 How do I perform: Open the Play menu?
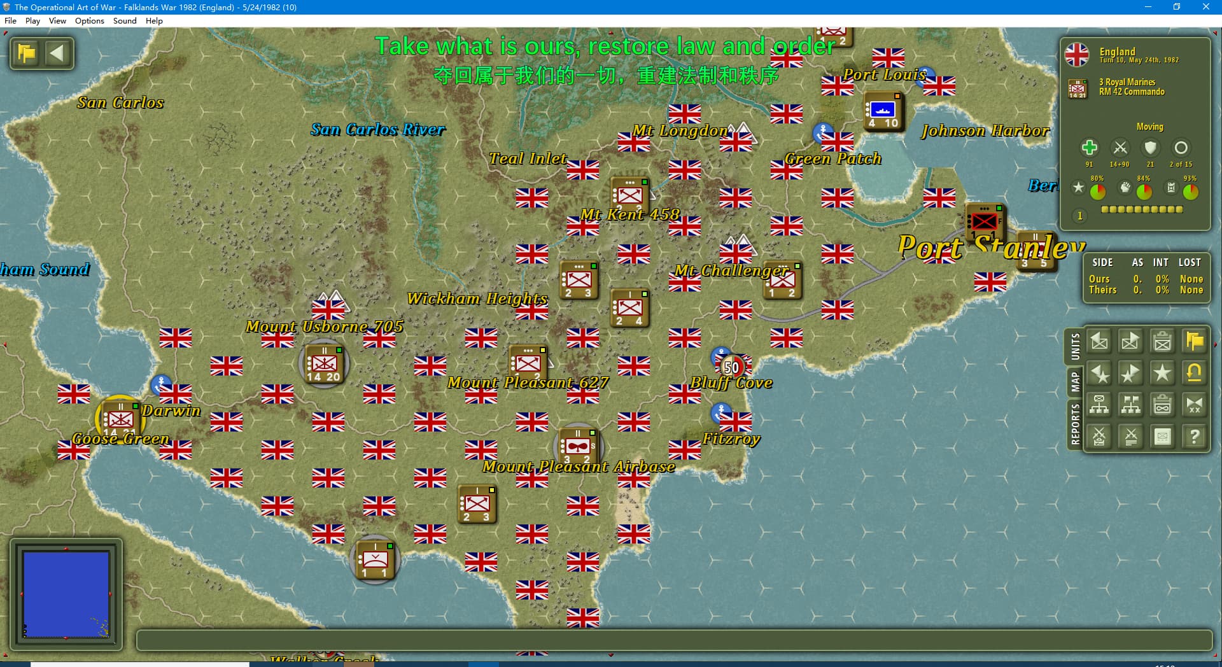[32, 20]
